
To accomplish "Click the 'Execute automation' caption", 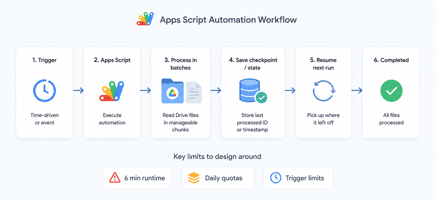I will point(112,119).
